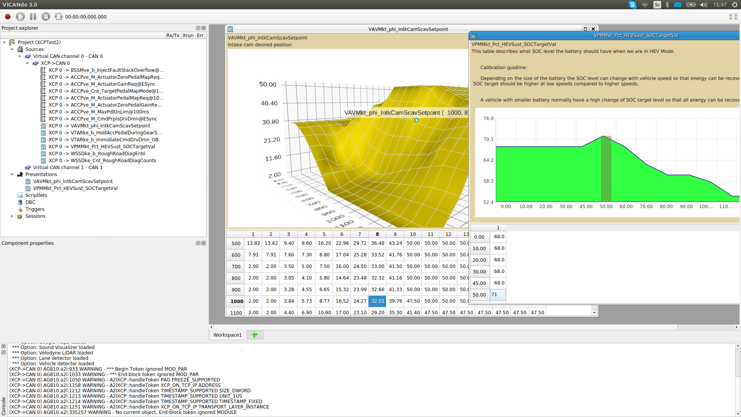Toggle fullscreen with the green arrows icon
The height and width of the screenshot is (417, 741).
[x=733, y=17]
